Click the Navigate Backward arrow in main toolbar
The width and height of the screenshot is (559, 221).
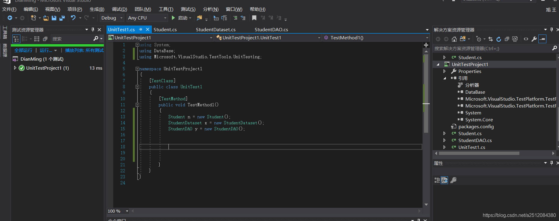10,18
